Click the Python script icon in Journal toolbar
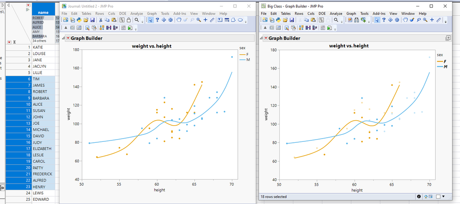This screenshot has height=204, width=460. click(x=79, y=20)
